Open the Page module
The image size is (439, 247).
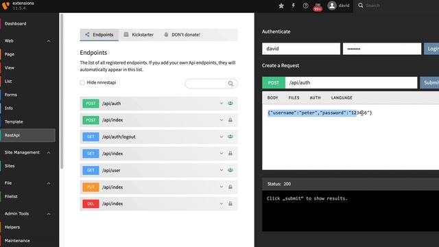(x=27, y=54)
